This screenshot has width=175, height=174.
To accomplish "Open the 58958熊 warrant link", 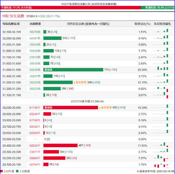I will (x=35, y=64).
